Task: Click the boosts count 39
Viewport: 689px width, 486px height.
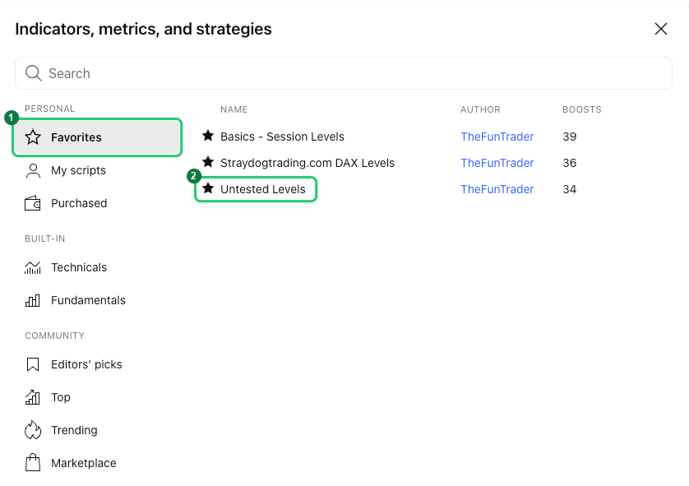Action: click(570, 137)
